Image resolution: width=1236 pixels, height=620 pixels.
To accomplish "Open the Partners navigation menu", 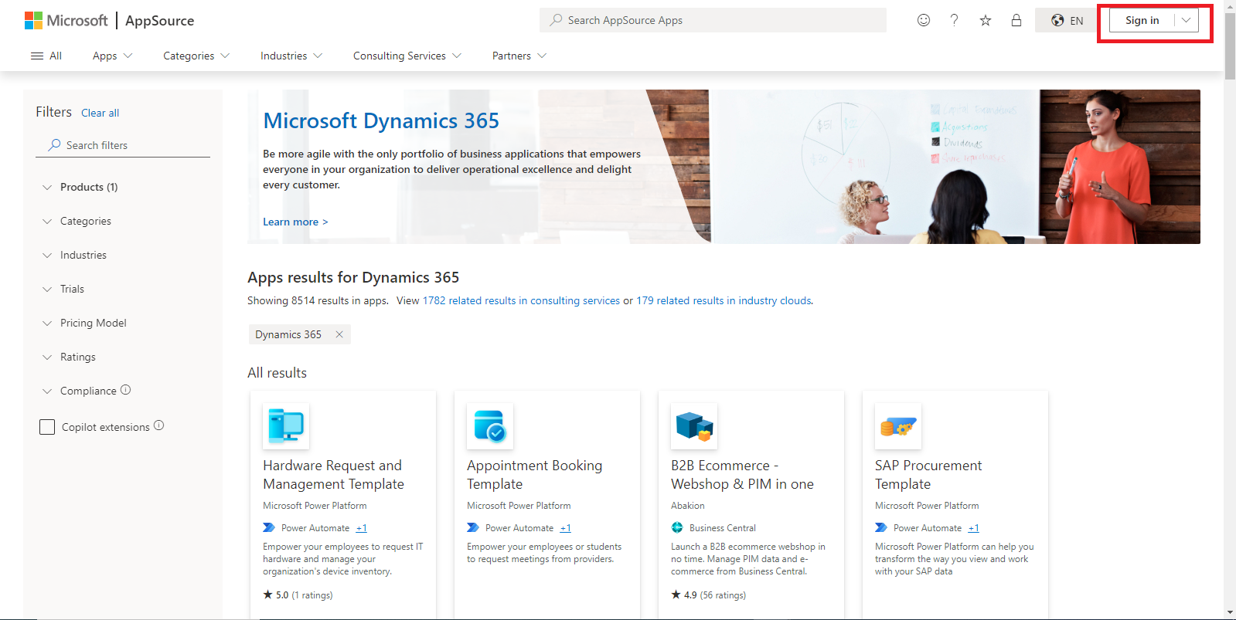I will [519, 56].
